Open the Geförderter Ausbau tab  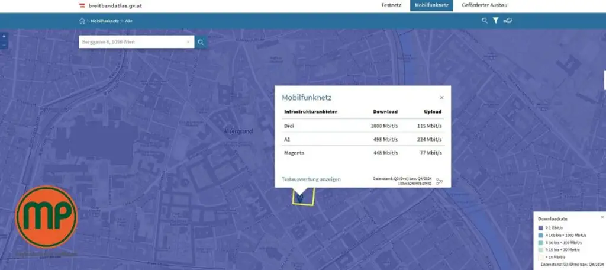(x=485, y=5)
